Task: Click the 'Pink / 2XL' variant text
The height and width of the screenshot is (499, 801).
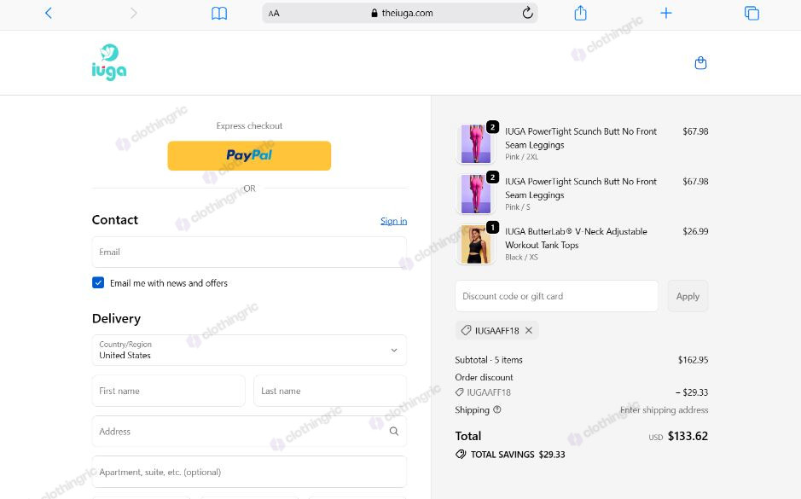Action: tap(521, 157)
